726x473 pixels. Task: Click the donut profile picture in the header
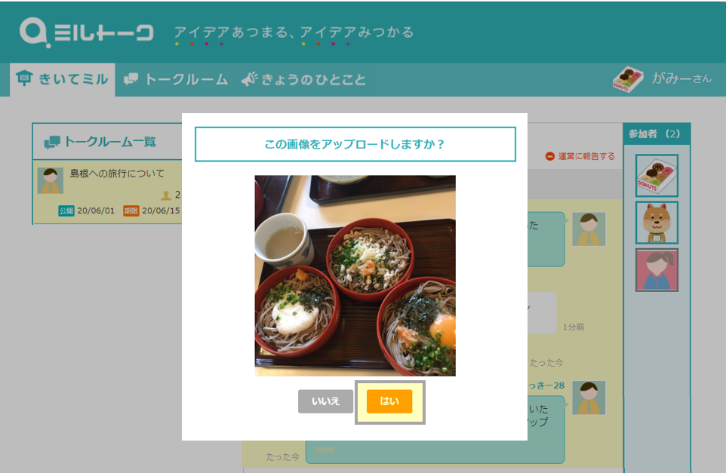click(x=627, y=79)
